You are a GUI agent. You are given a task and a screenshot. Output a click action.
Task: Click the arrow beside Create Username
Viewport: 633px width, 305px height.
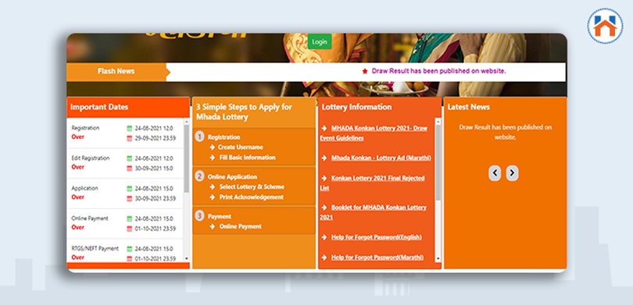[x=213, y=147]
